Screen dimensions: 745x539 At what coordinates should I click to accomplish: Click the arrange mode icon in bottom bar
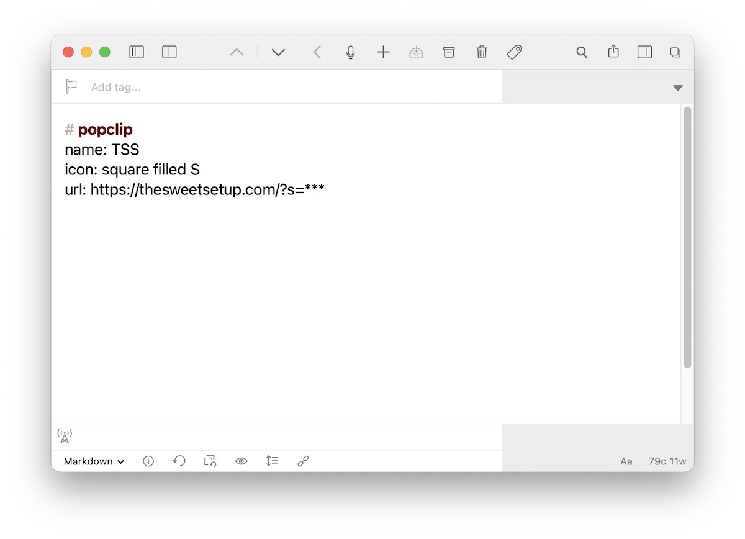click(210, 461)
